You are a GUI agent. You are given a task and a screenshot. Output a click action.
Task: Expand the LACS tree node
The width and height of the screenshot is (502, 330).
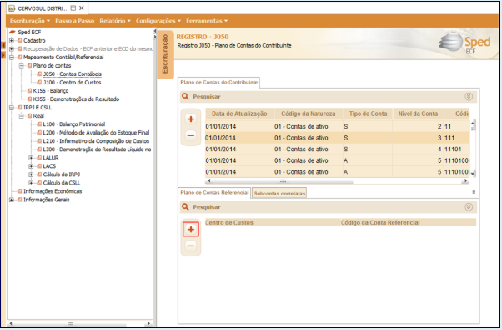[x=31, y=166]
